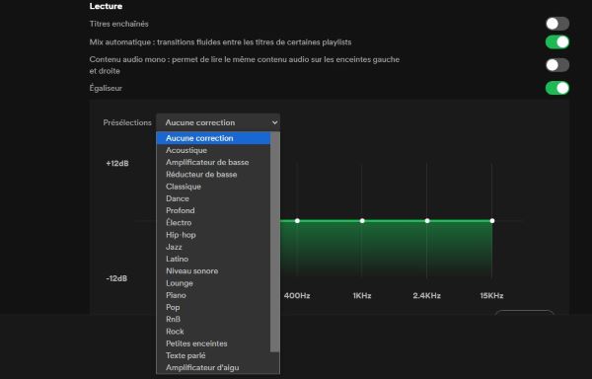Click the Lecture section heading
Image resolution: width=592 pixels, height=379 pixels.
click(x=106, y=6)
